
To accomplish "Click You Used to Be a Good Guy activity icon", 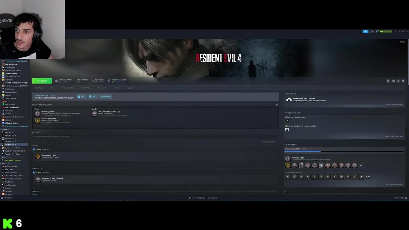I will 38,180.
